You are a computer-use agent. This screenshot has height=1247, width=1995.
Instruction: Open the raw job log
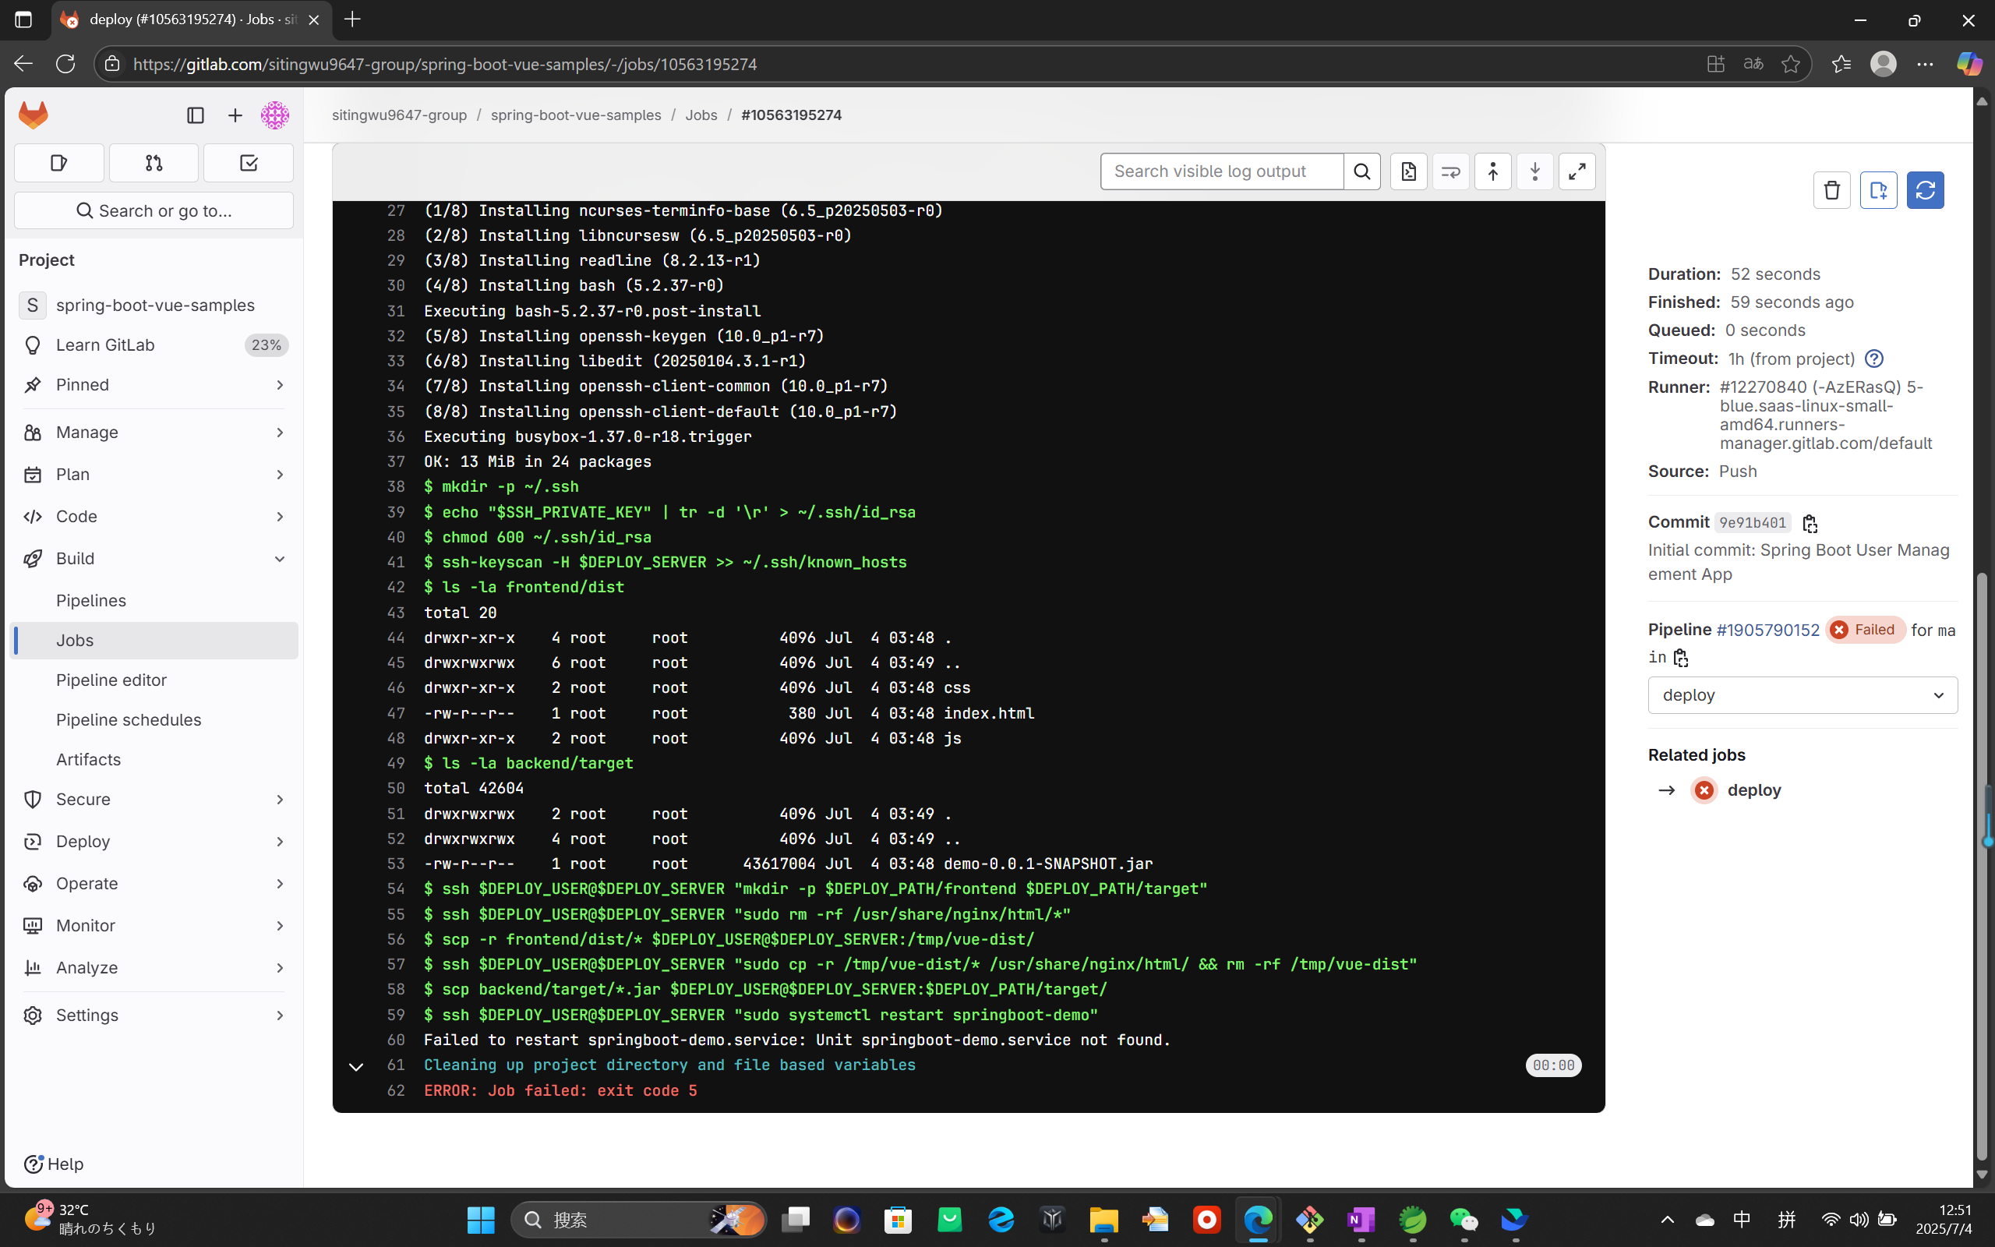[x=1409, y=171]
